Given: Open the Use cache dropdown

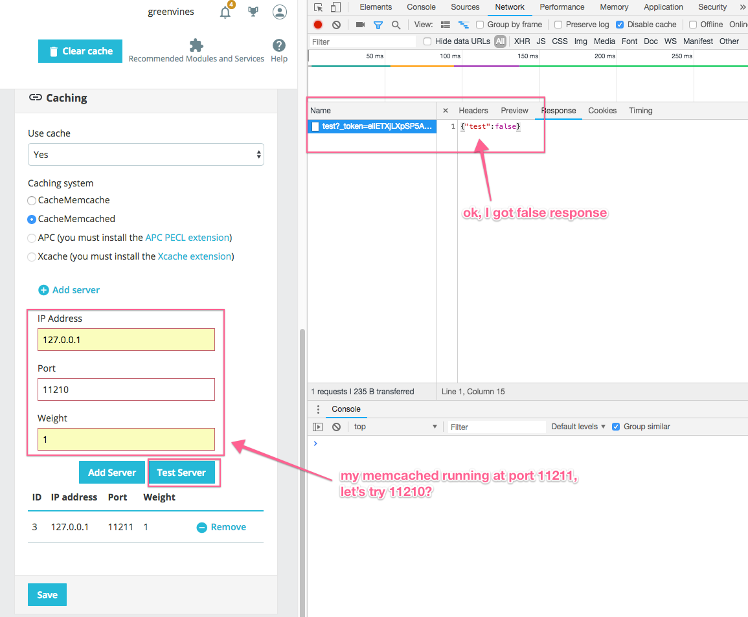Looking at the screenshot, I should click(x=146, y=155).
